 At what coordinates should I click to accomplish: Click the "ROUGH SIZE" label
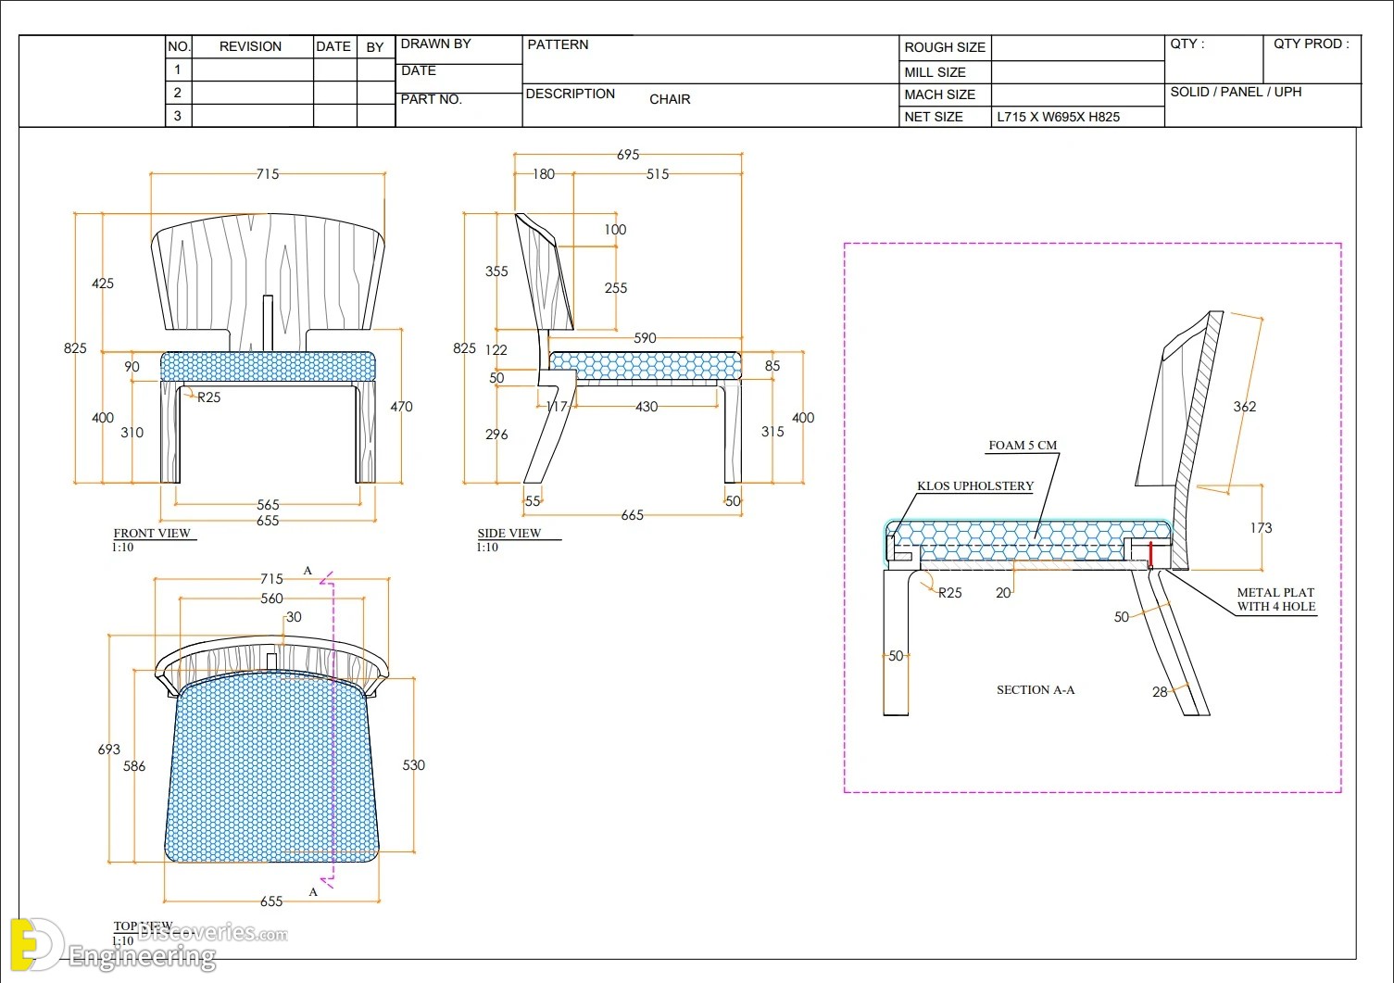click(945, 47)
